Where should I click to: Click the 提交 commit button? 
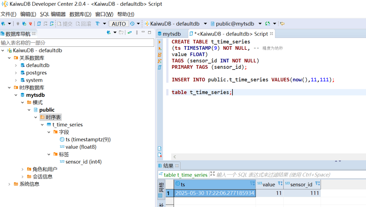coord(65,24)
